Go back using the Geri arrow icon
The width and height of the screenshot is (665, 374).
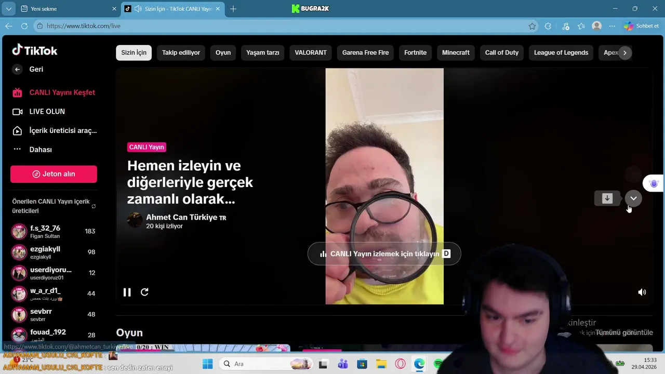tap(17, 69)
